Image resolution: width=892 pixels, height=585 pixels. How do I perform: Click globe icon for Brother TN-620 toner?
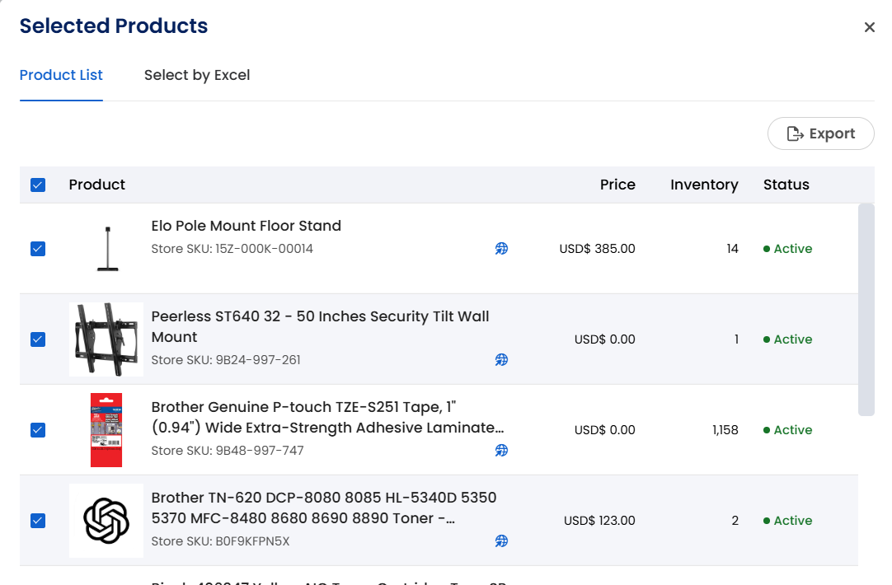[x=501, y=541]
